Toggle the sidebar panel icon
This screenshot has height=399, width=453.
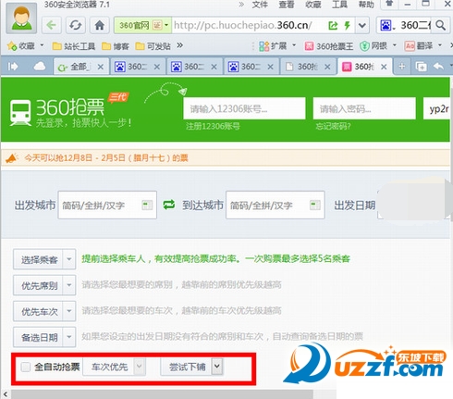(x=13, y=67)
